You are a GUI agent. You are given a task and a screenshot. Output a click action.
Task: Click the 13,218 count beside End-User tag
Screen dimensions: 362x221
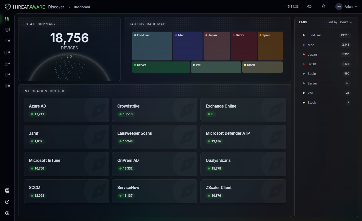click(x=345, y=35)
